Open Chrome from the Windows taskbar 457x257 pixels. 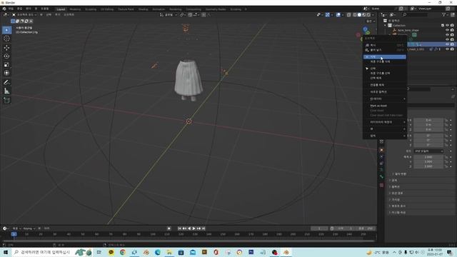click(x=122, y=252)
